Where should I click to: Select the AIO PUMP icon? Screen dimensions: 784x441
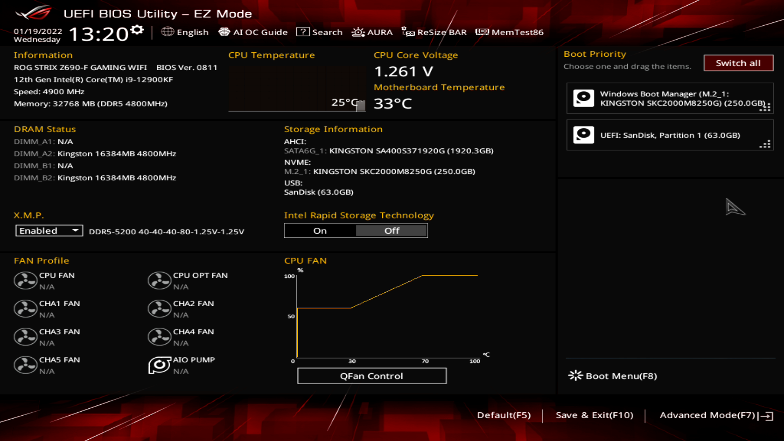(159, 365)
